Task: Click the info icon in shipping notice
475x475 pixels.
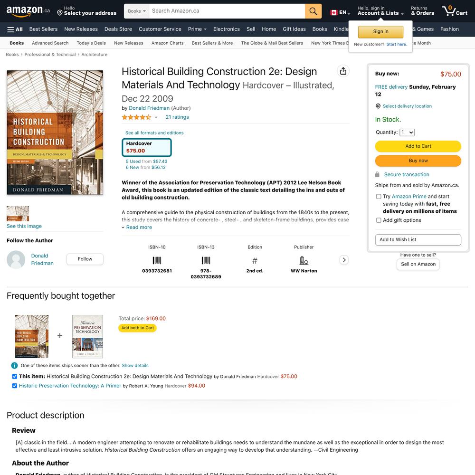Action: coord(14,366)
